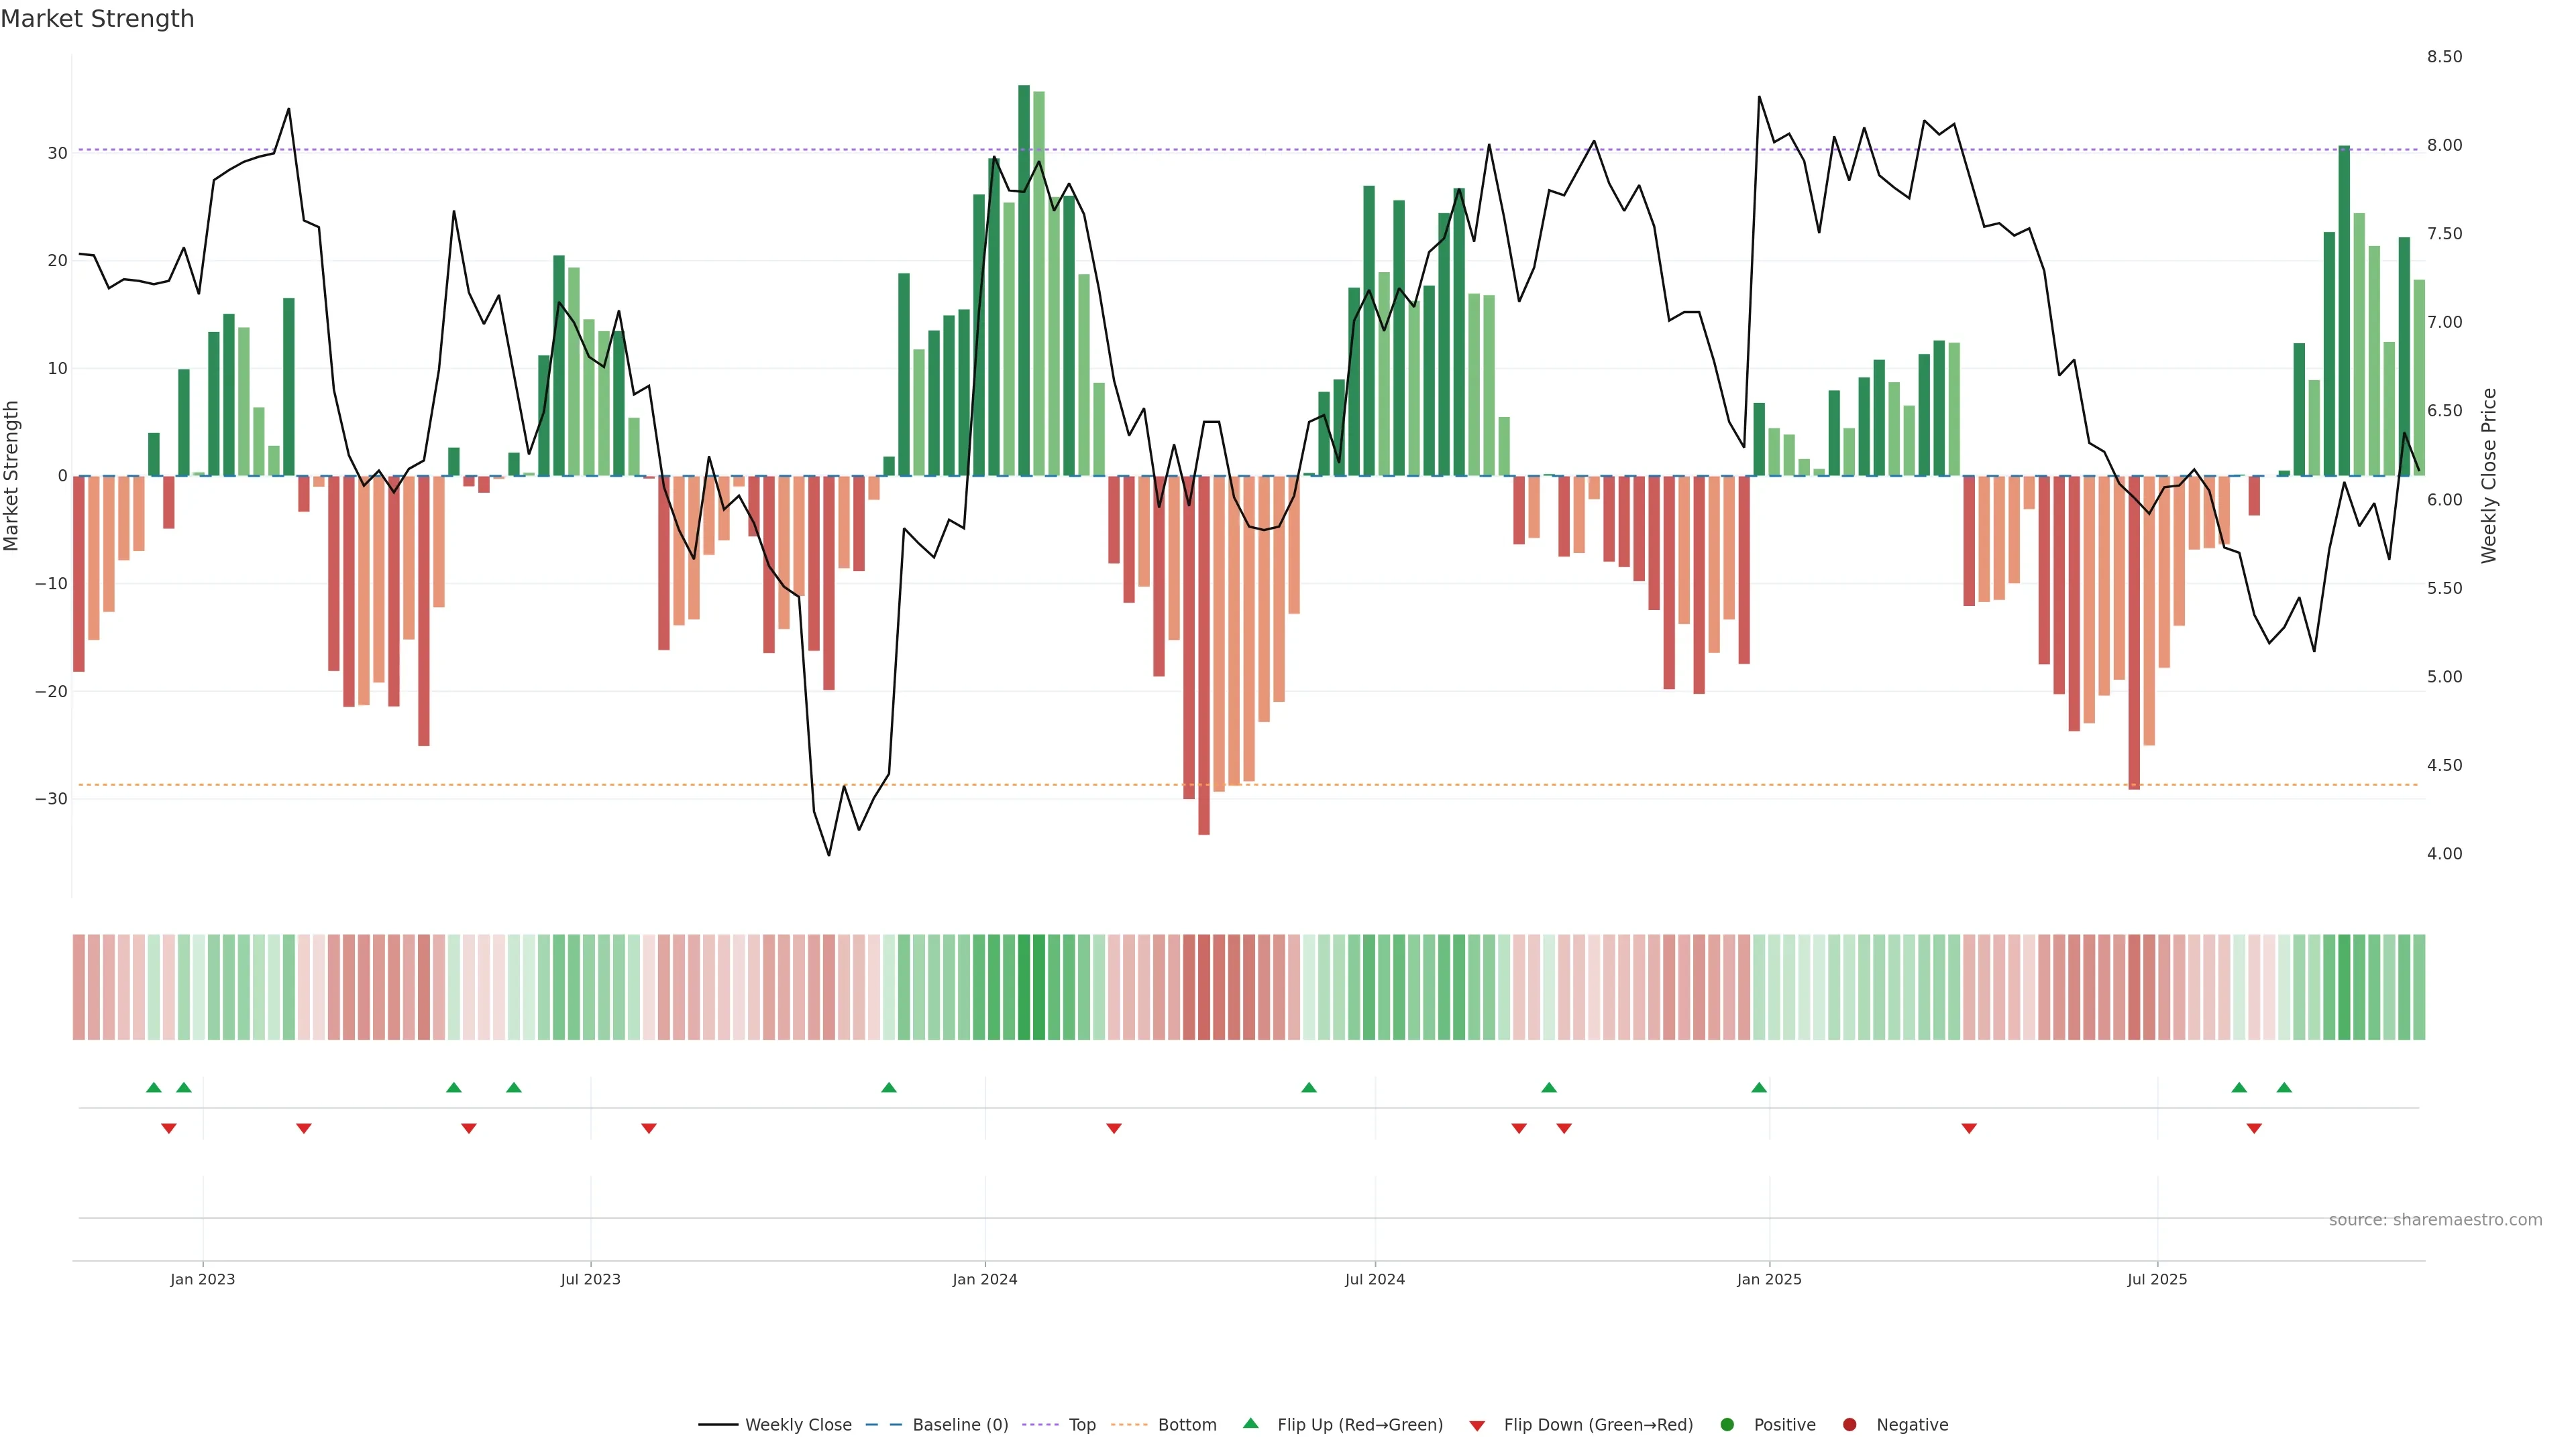Click Flip Down red triangle legend icon

[x=1477, y=1426]
